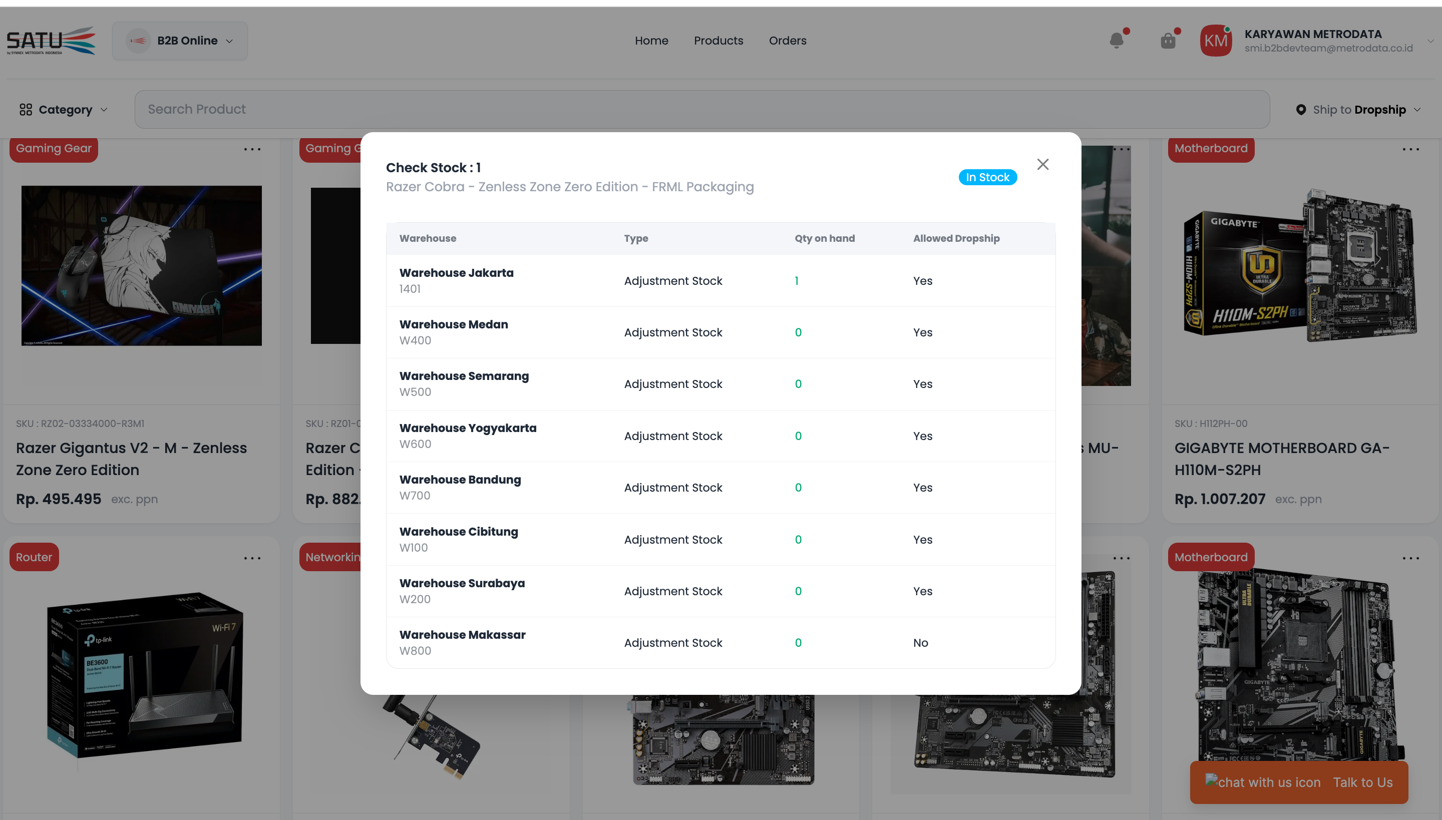Viewport: 1442px width, 820px height.
Task: Click the Ship to location pin icon
Action: 1301,110
